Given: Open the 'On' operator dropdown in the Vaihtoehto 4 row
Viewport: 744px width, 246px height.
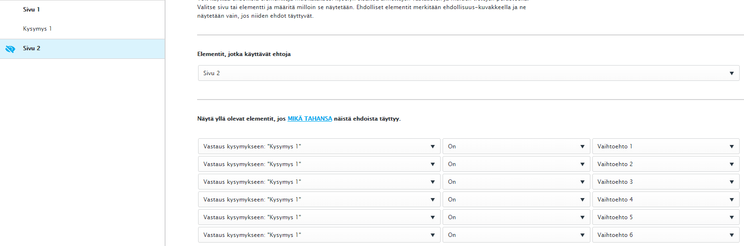Looking at the screenshot, I should pos(516,200).
